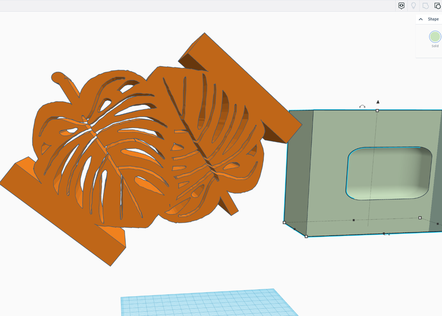Click the curved rotation arrow above box

[x=362, y=106]
